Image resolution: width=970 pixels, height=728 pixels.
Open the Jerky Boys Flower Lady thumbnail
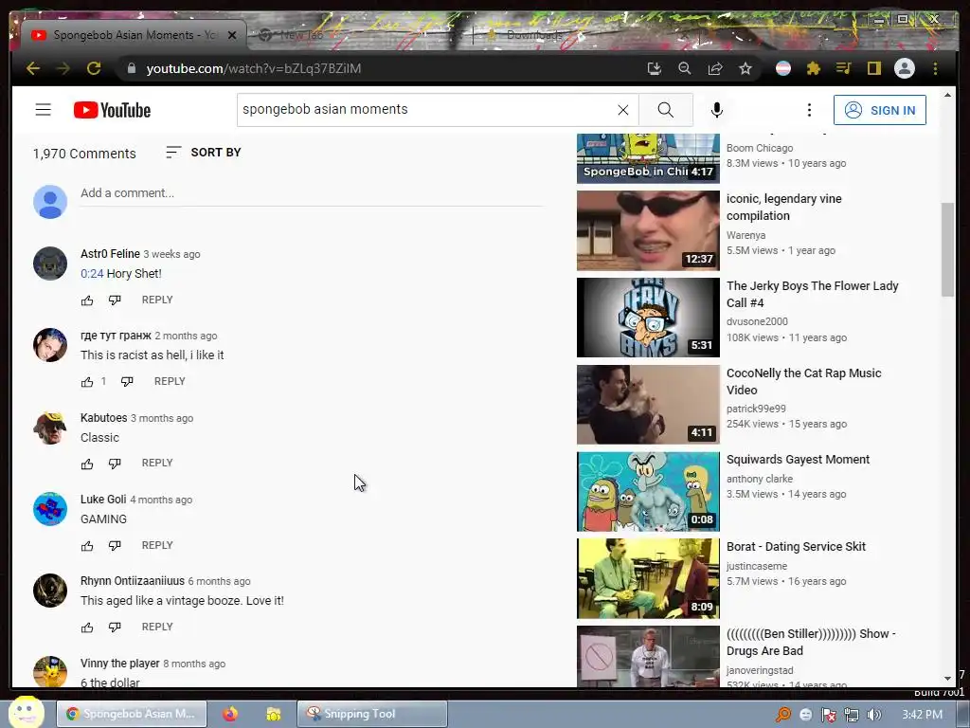coord(648,317)
